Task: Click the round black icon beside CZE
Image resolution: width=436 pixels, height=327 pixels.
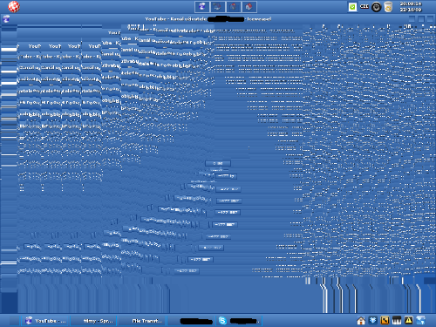Action: click(x=376, y=7)
